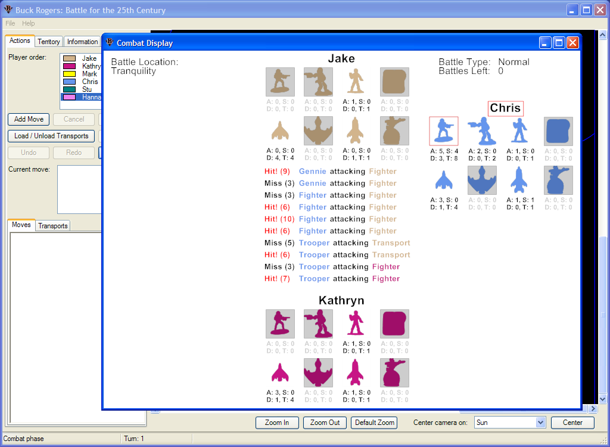Close the Combat Display window
This screenshot has width=610, height=447.
pos(572,43)
